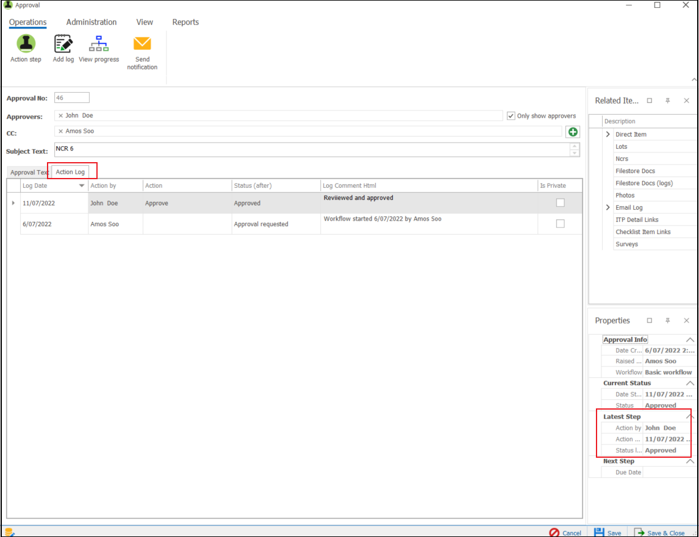Click the Action step stamp icon
The width and height of the screenshot is (699, 537).
tap(26, 44)
